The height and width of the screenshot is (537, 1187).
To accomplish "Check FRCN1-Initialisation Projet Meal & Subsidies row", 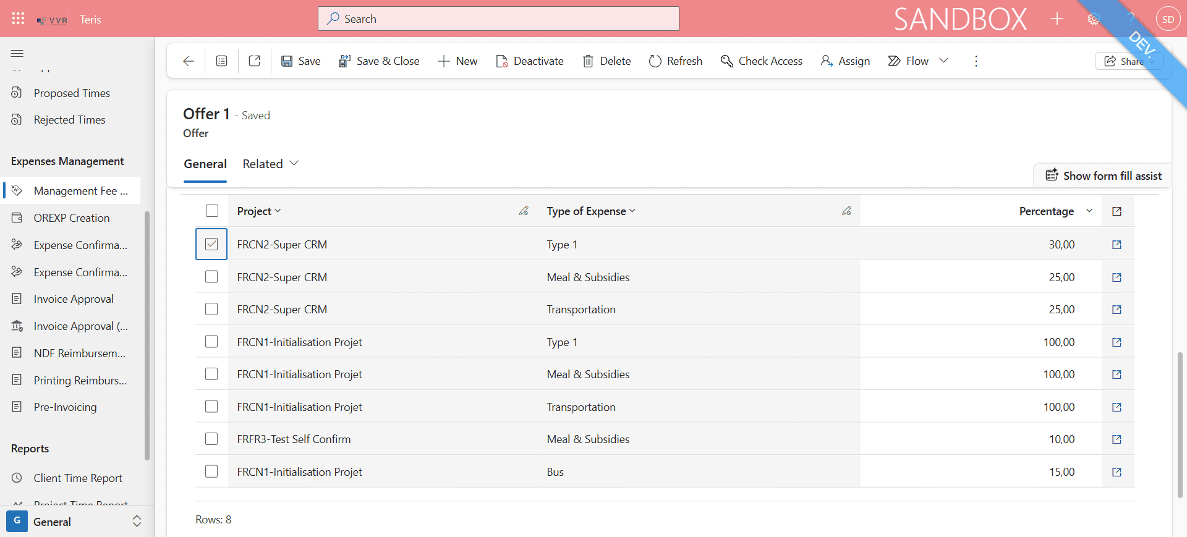I will point(211,374).
